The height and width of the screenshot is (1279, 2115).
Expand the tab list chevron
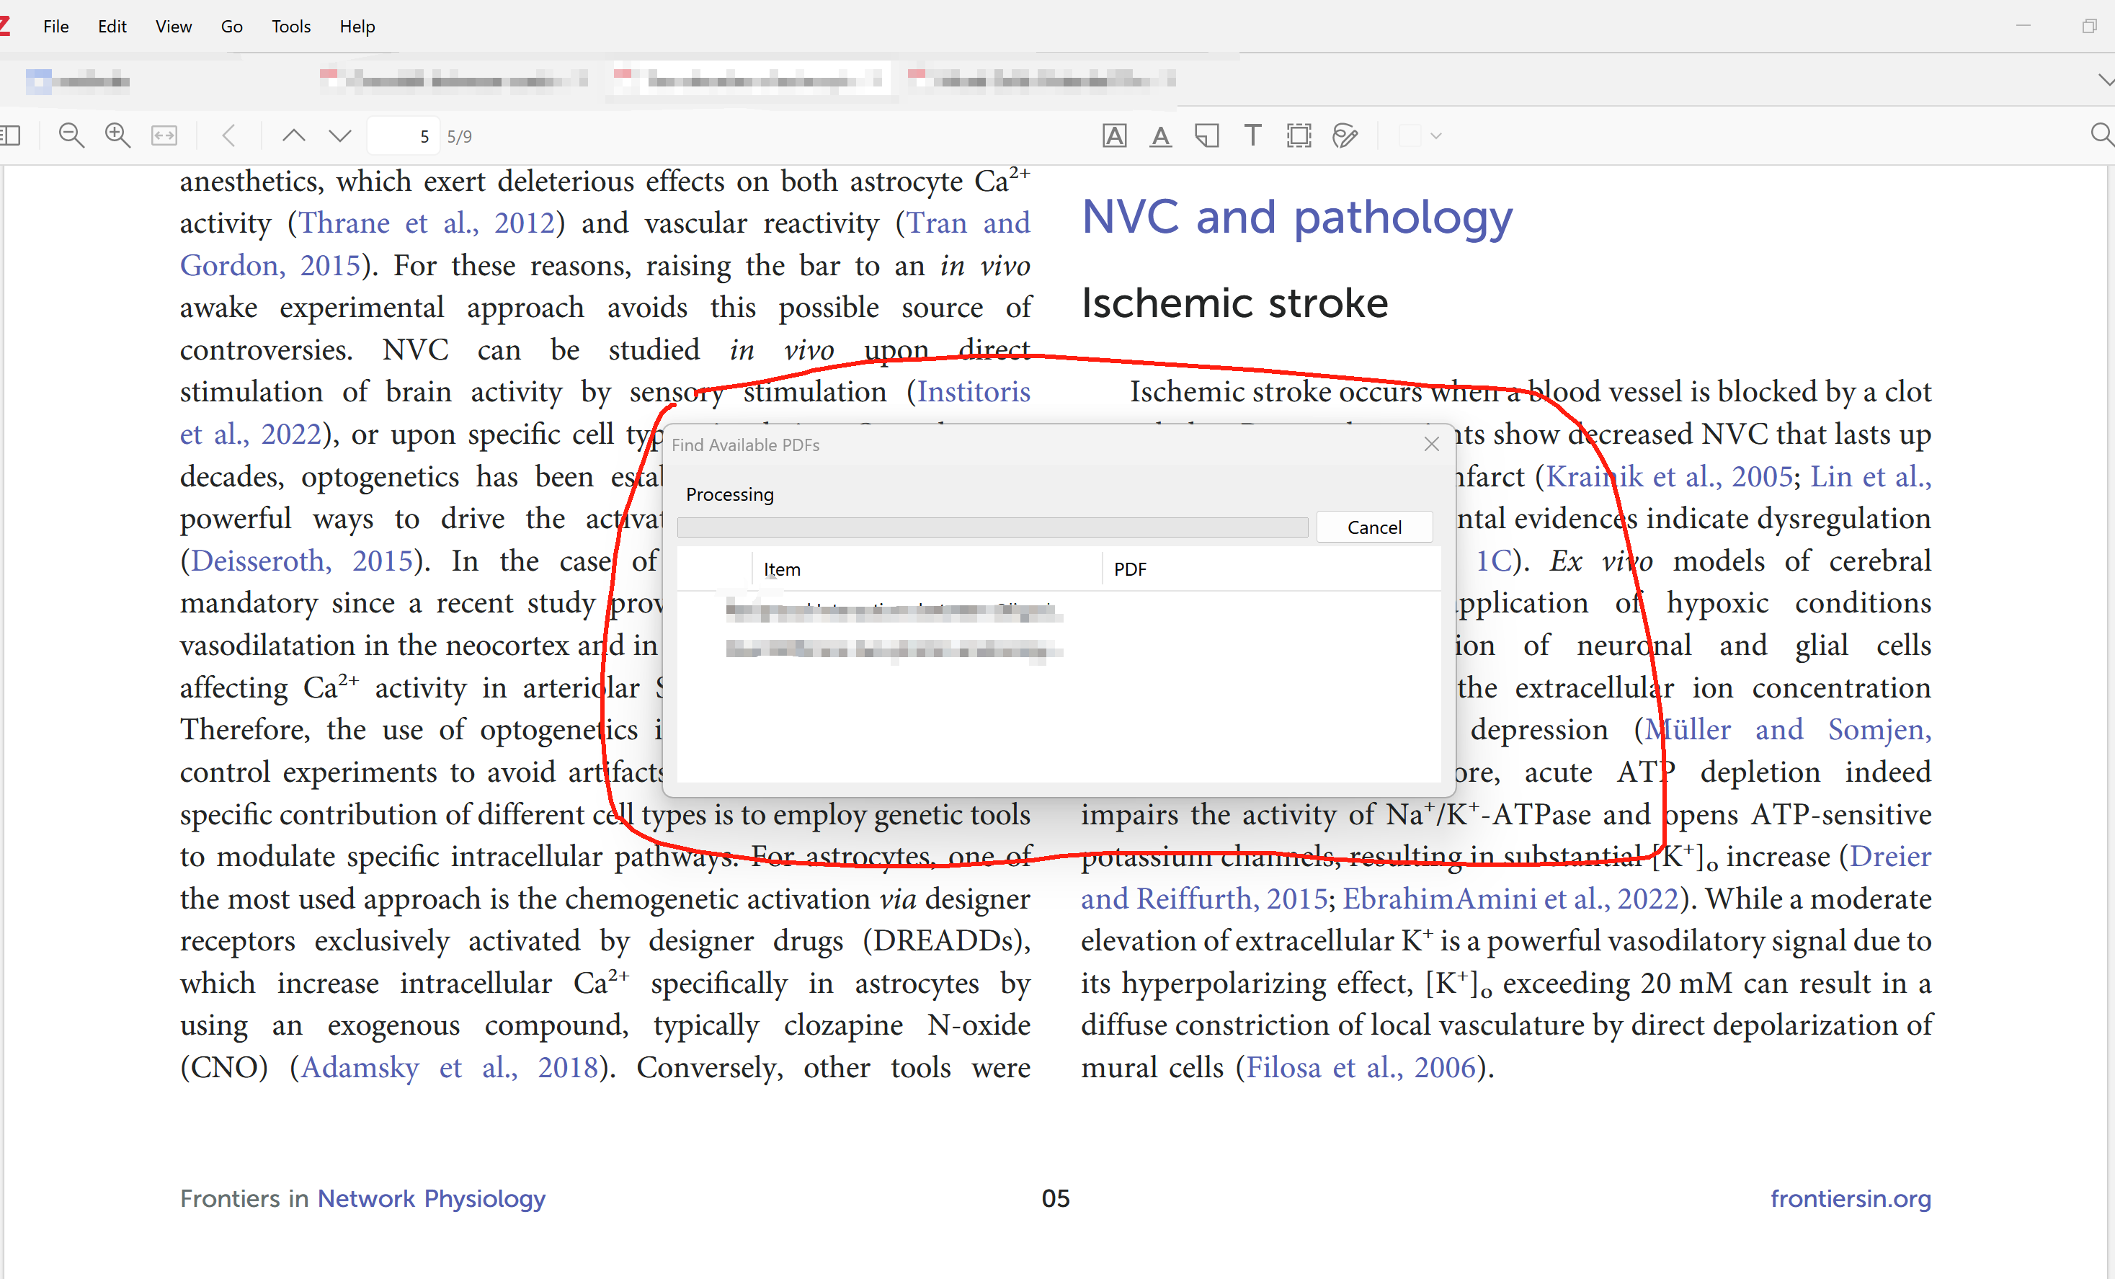(2105, 81)
